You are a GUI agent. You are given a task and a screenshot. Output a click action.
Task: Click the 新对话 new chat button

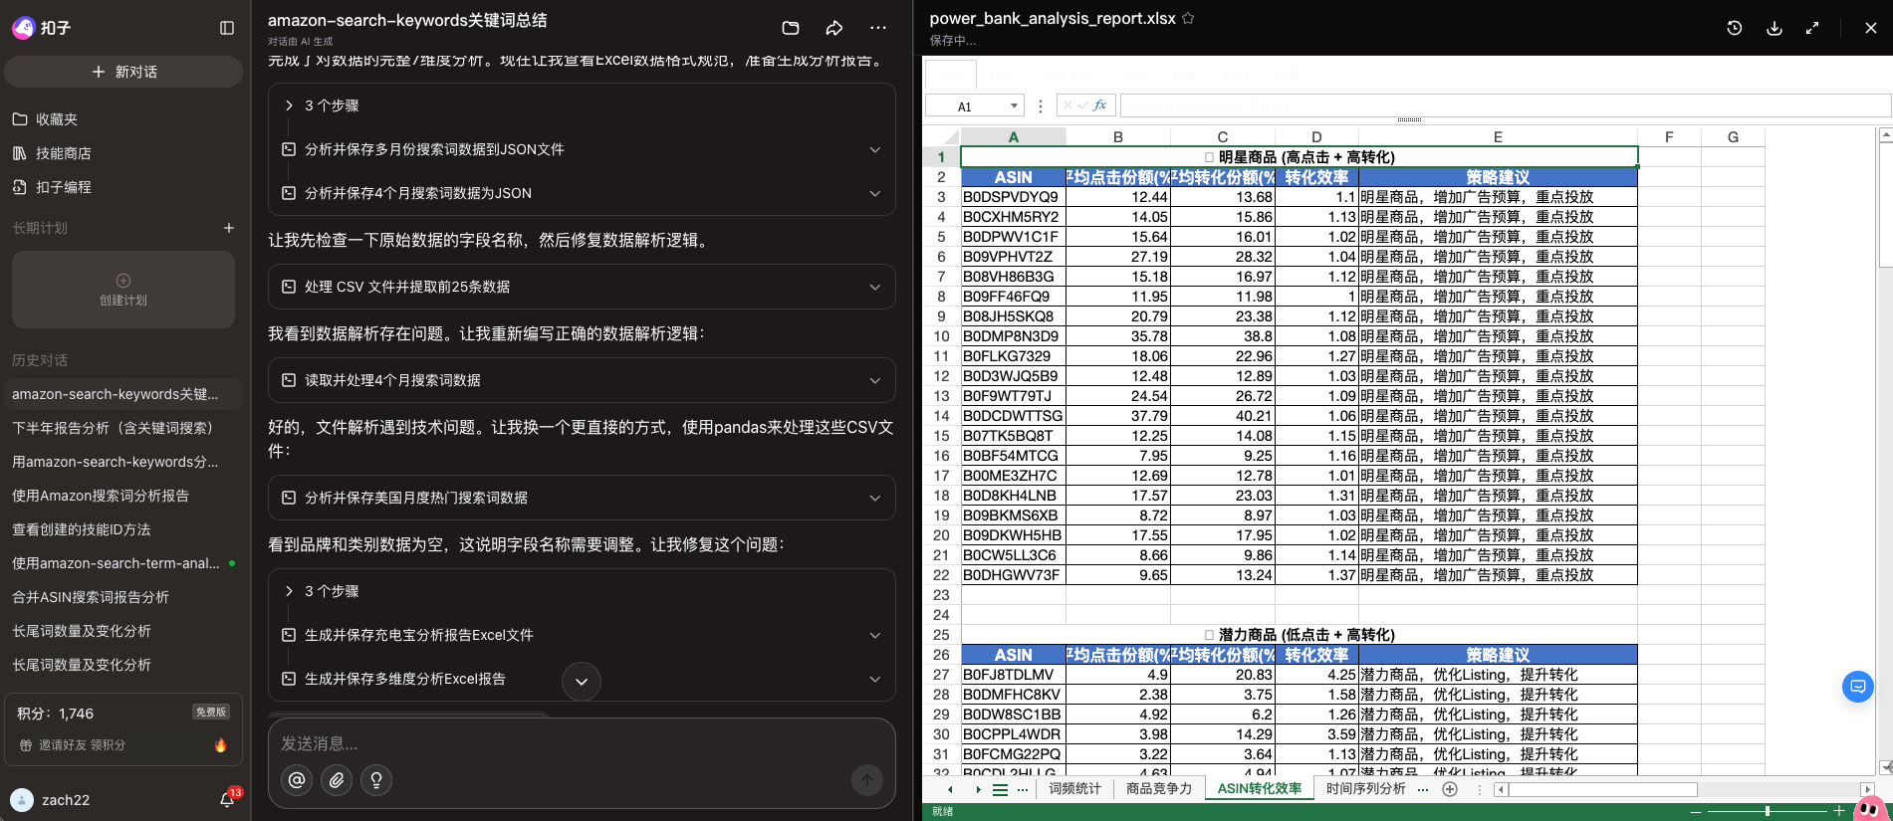click(x=123, y=72)
